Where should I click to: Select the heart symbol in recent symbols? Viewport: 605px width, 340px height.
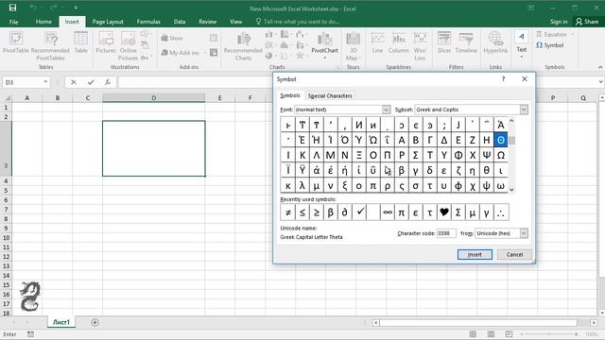click(444, 212)
